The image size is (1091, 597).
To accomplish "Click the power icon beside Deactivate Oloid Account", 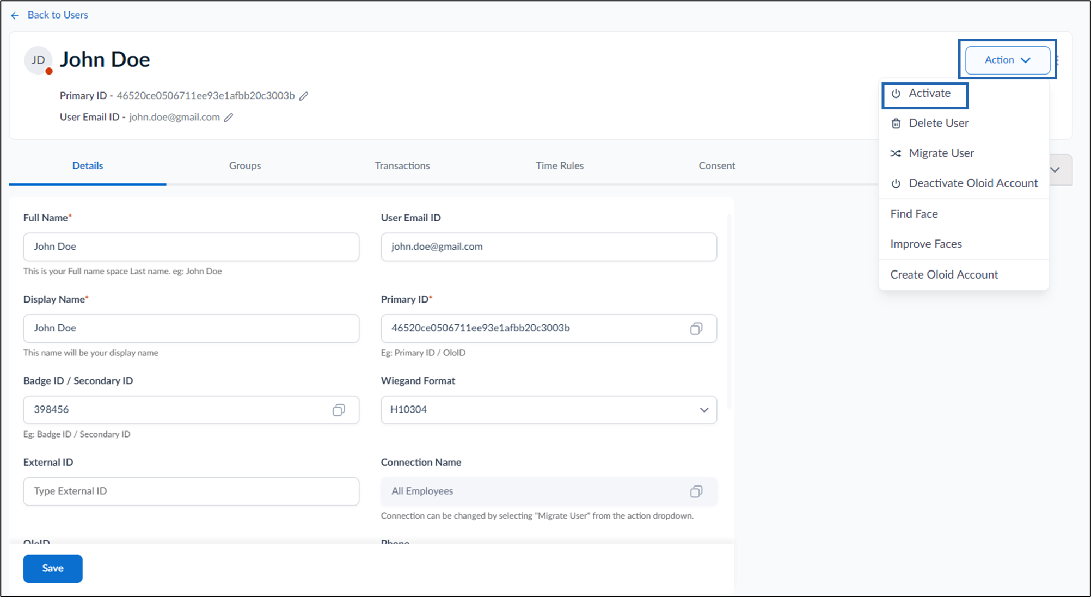I will pyautogui.click(x=896, y=183).
